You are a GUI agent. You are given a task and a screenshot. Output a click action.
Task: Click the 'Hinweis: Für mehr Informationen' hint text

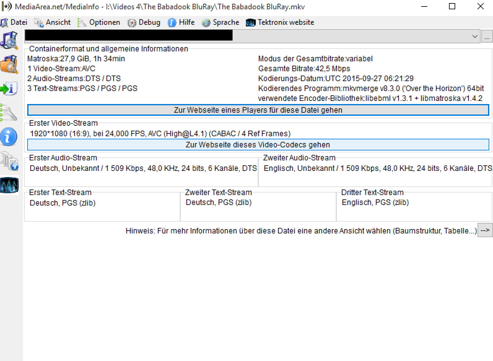coord(301,231)
